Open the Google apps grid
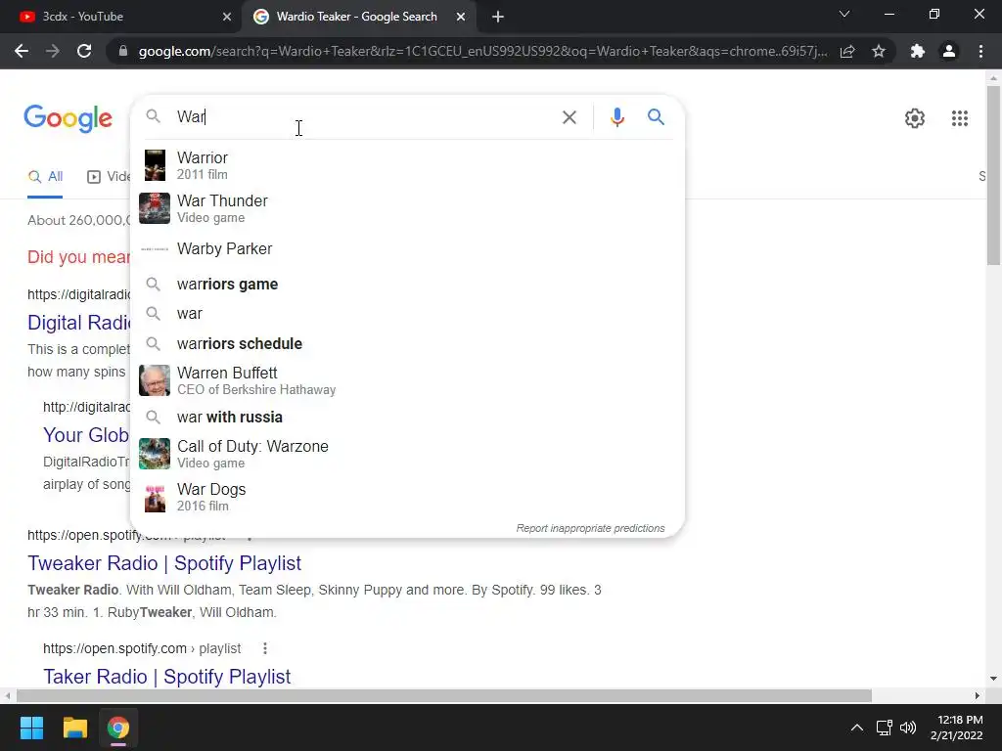The height and width of the screenshot is (751, 1002). [x=959, y=118]
